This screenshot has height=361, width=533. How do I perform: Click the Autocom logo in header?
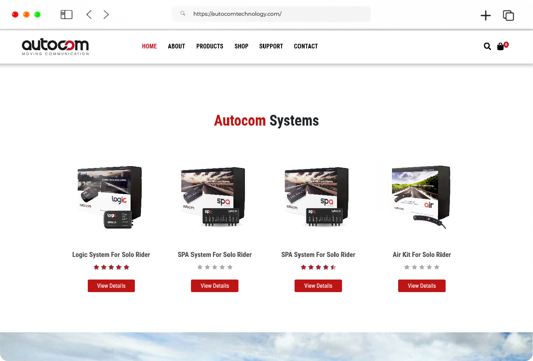pyautogui.click(x=55, y=47)
